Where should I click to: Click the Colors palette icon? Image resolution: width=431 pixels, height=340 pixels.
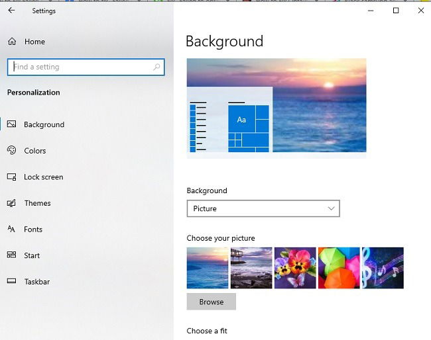click(11, 150)
